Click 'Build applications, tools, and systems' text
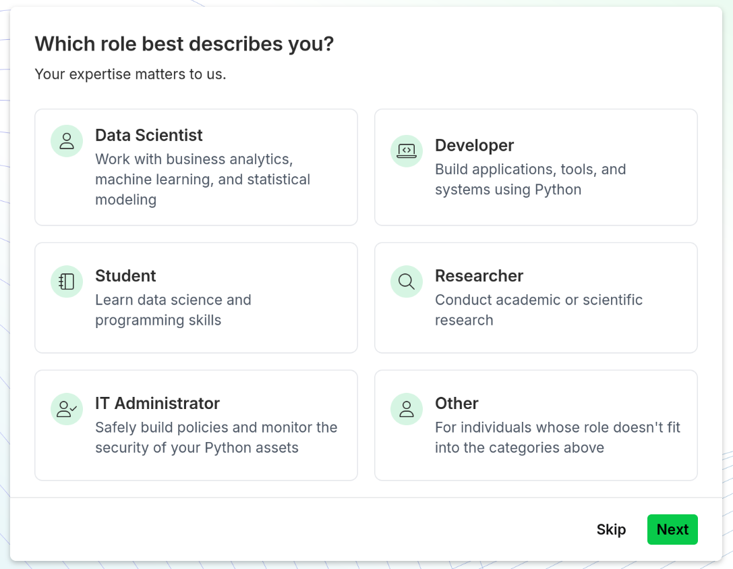The width and height of the screenshot is (733, 569). pos(531,180)
